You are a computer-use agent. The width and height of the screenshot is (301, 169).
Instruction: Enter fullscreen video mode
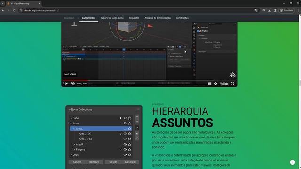point(232,84)
